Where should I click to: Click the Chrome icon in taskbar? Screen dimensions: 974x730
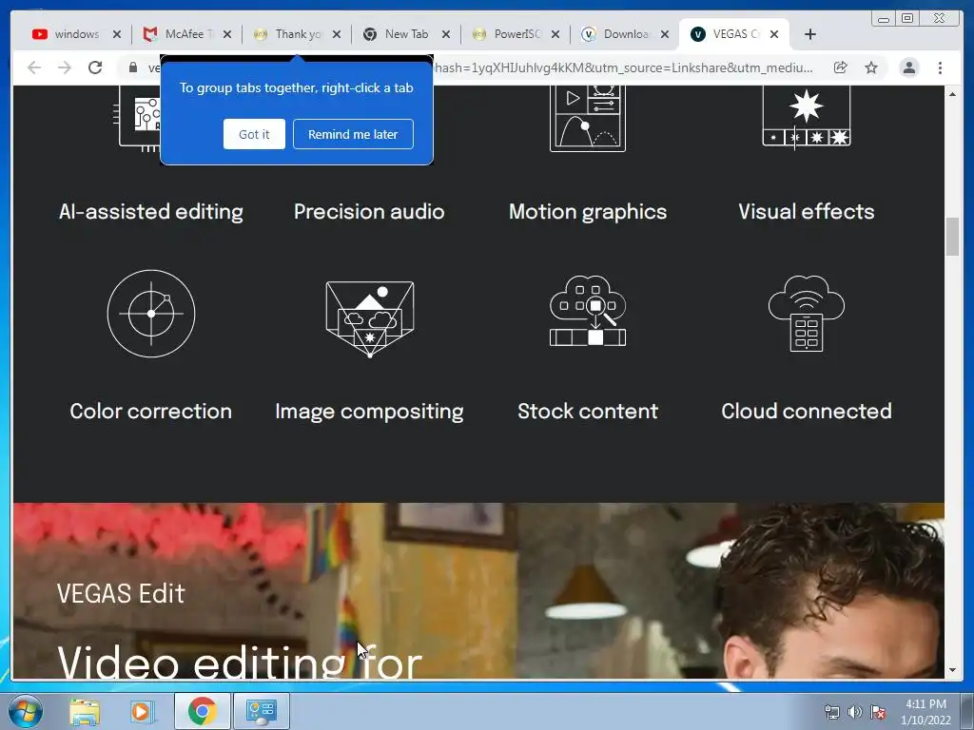[x=202, y=711]
